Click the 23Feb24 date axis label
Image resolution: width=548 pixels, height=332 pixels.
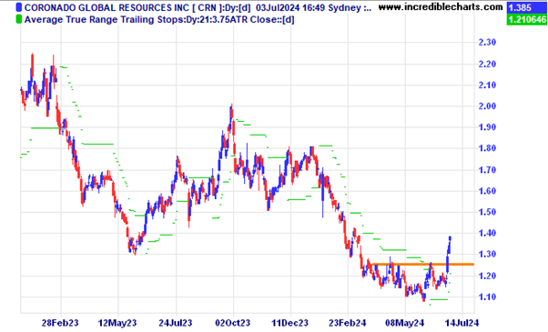348,323
